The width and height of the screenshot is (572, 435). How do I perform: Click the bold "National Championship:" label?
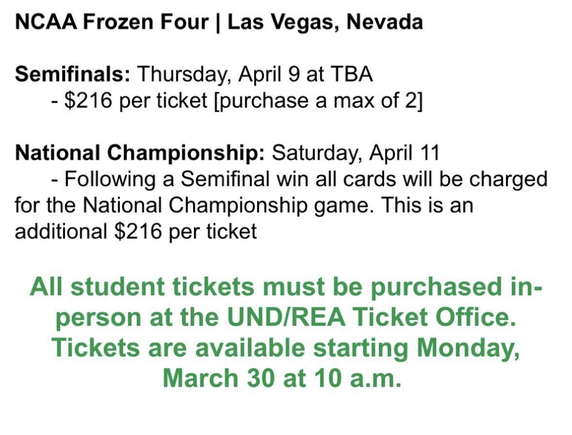(140, 153)
